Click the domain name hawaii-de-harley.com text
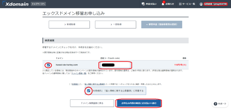Image resolution: width=231 pixels, height=109 pixels. [x=67, y=65]
